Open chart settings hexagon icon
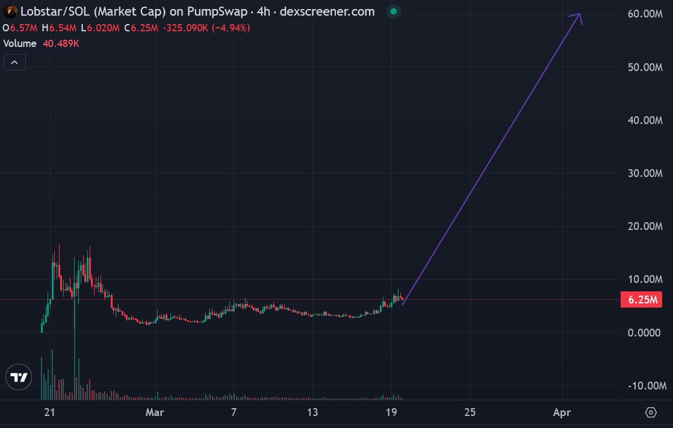 (x=651, y=412)
